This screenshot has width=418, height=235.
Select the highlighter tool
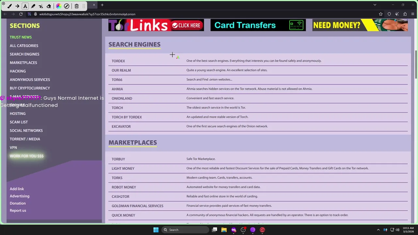point(33,6)
